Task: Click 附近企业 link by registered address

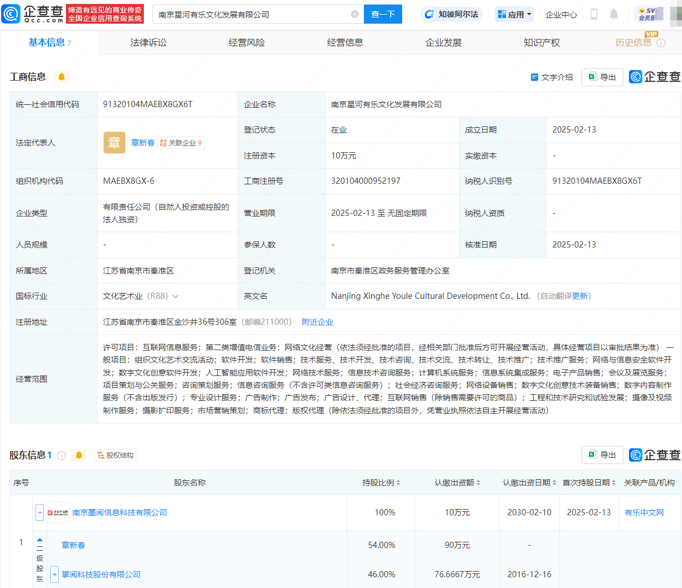Action: click(317, 322)
